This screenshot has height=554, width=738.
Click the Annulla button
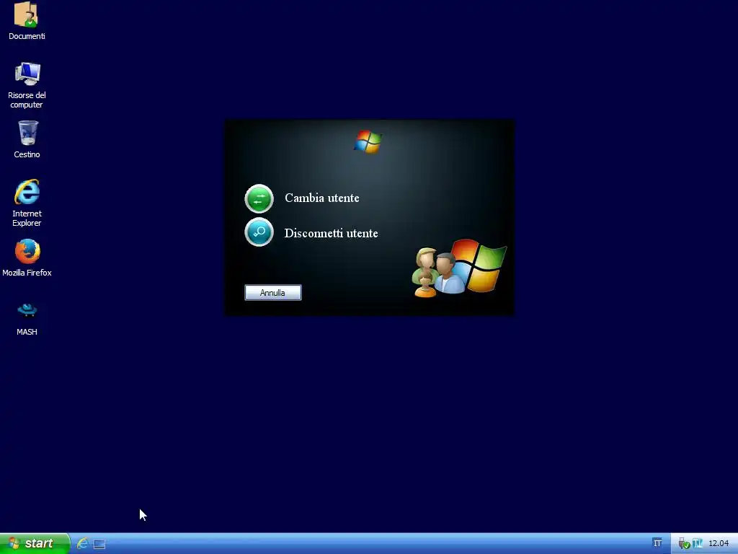(273, 293)
